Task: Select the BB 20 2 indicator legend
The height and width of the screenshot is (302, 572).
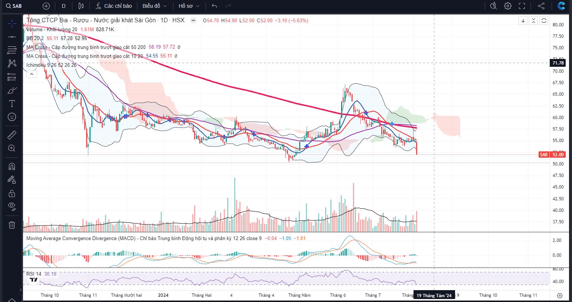Action: tap(35, 38)
